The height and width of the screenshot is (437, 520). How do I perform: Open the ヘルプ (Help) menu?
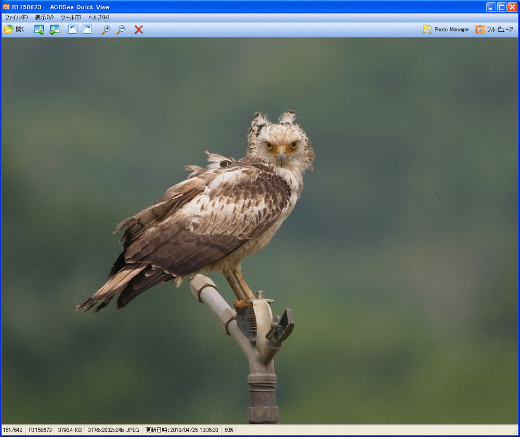pos(98,18)
